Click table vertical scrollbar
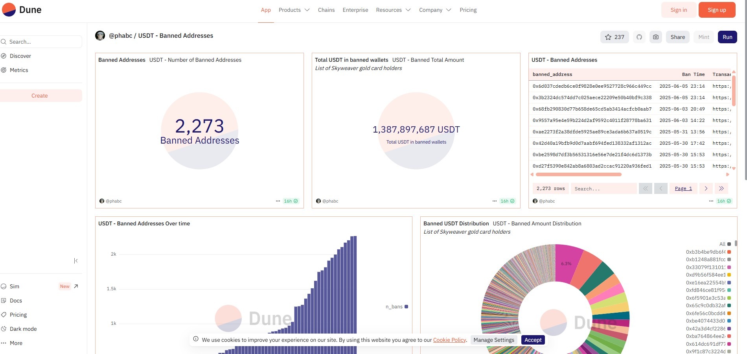 pyautogui.click(x=734, y=90)
